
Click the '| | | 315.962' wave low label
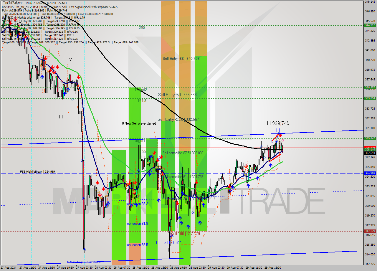tap(168, 242)
